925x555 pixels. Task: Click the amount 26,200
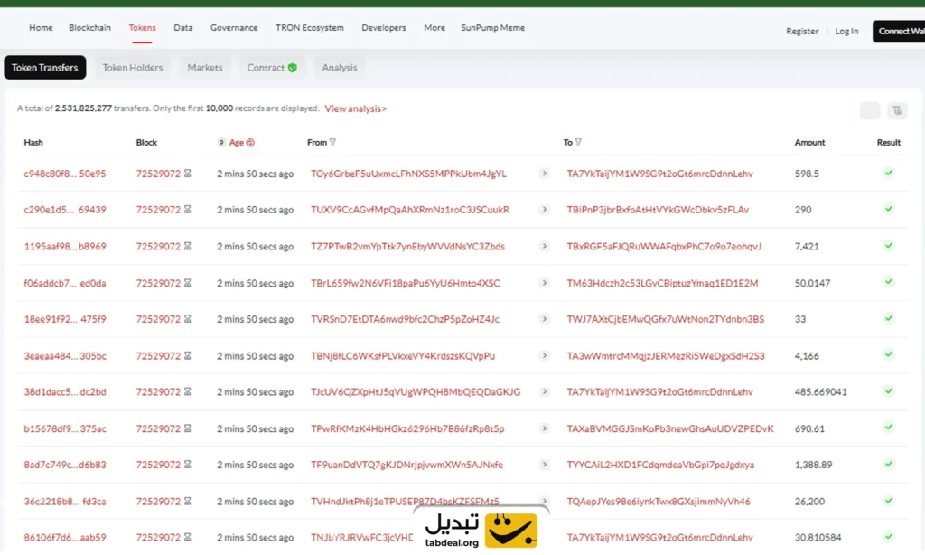(809, 502)
